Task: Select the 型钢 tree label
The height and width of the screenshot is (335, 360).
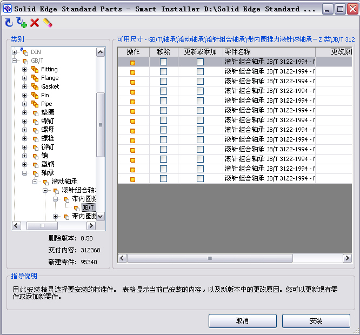Action: click(x=48, y=164)
